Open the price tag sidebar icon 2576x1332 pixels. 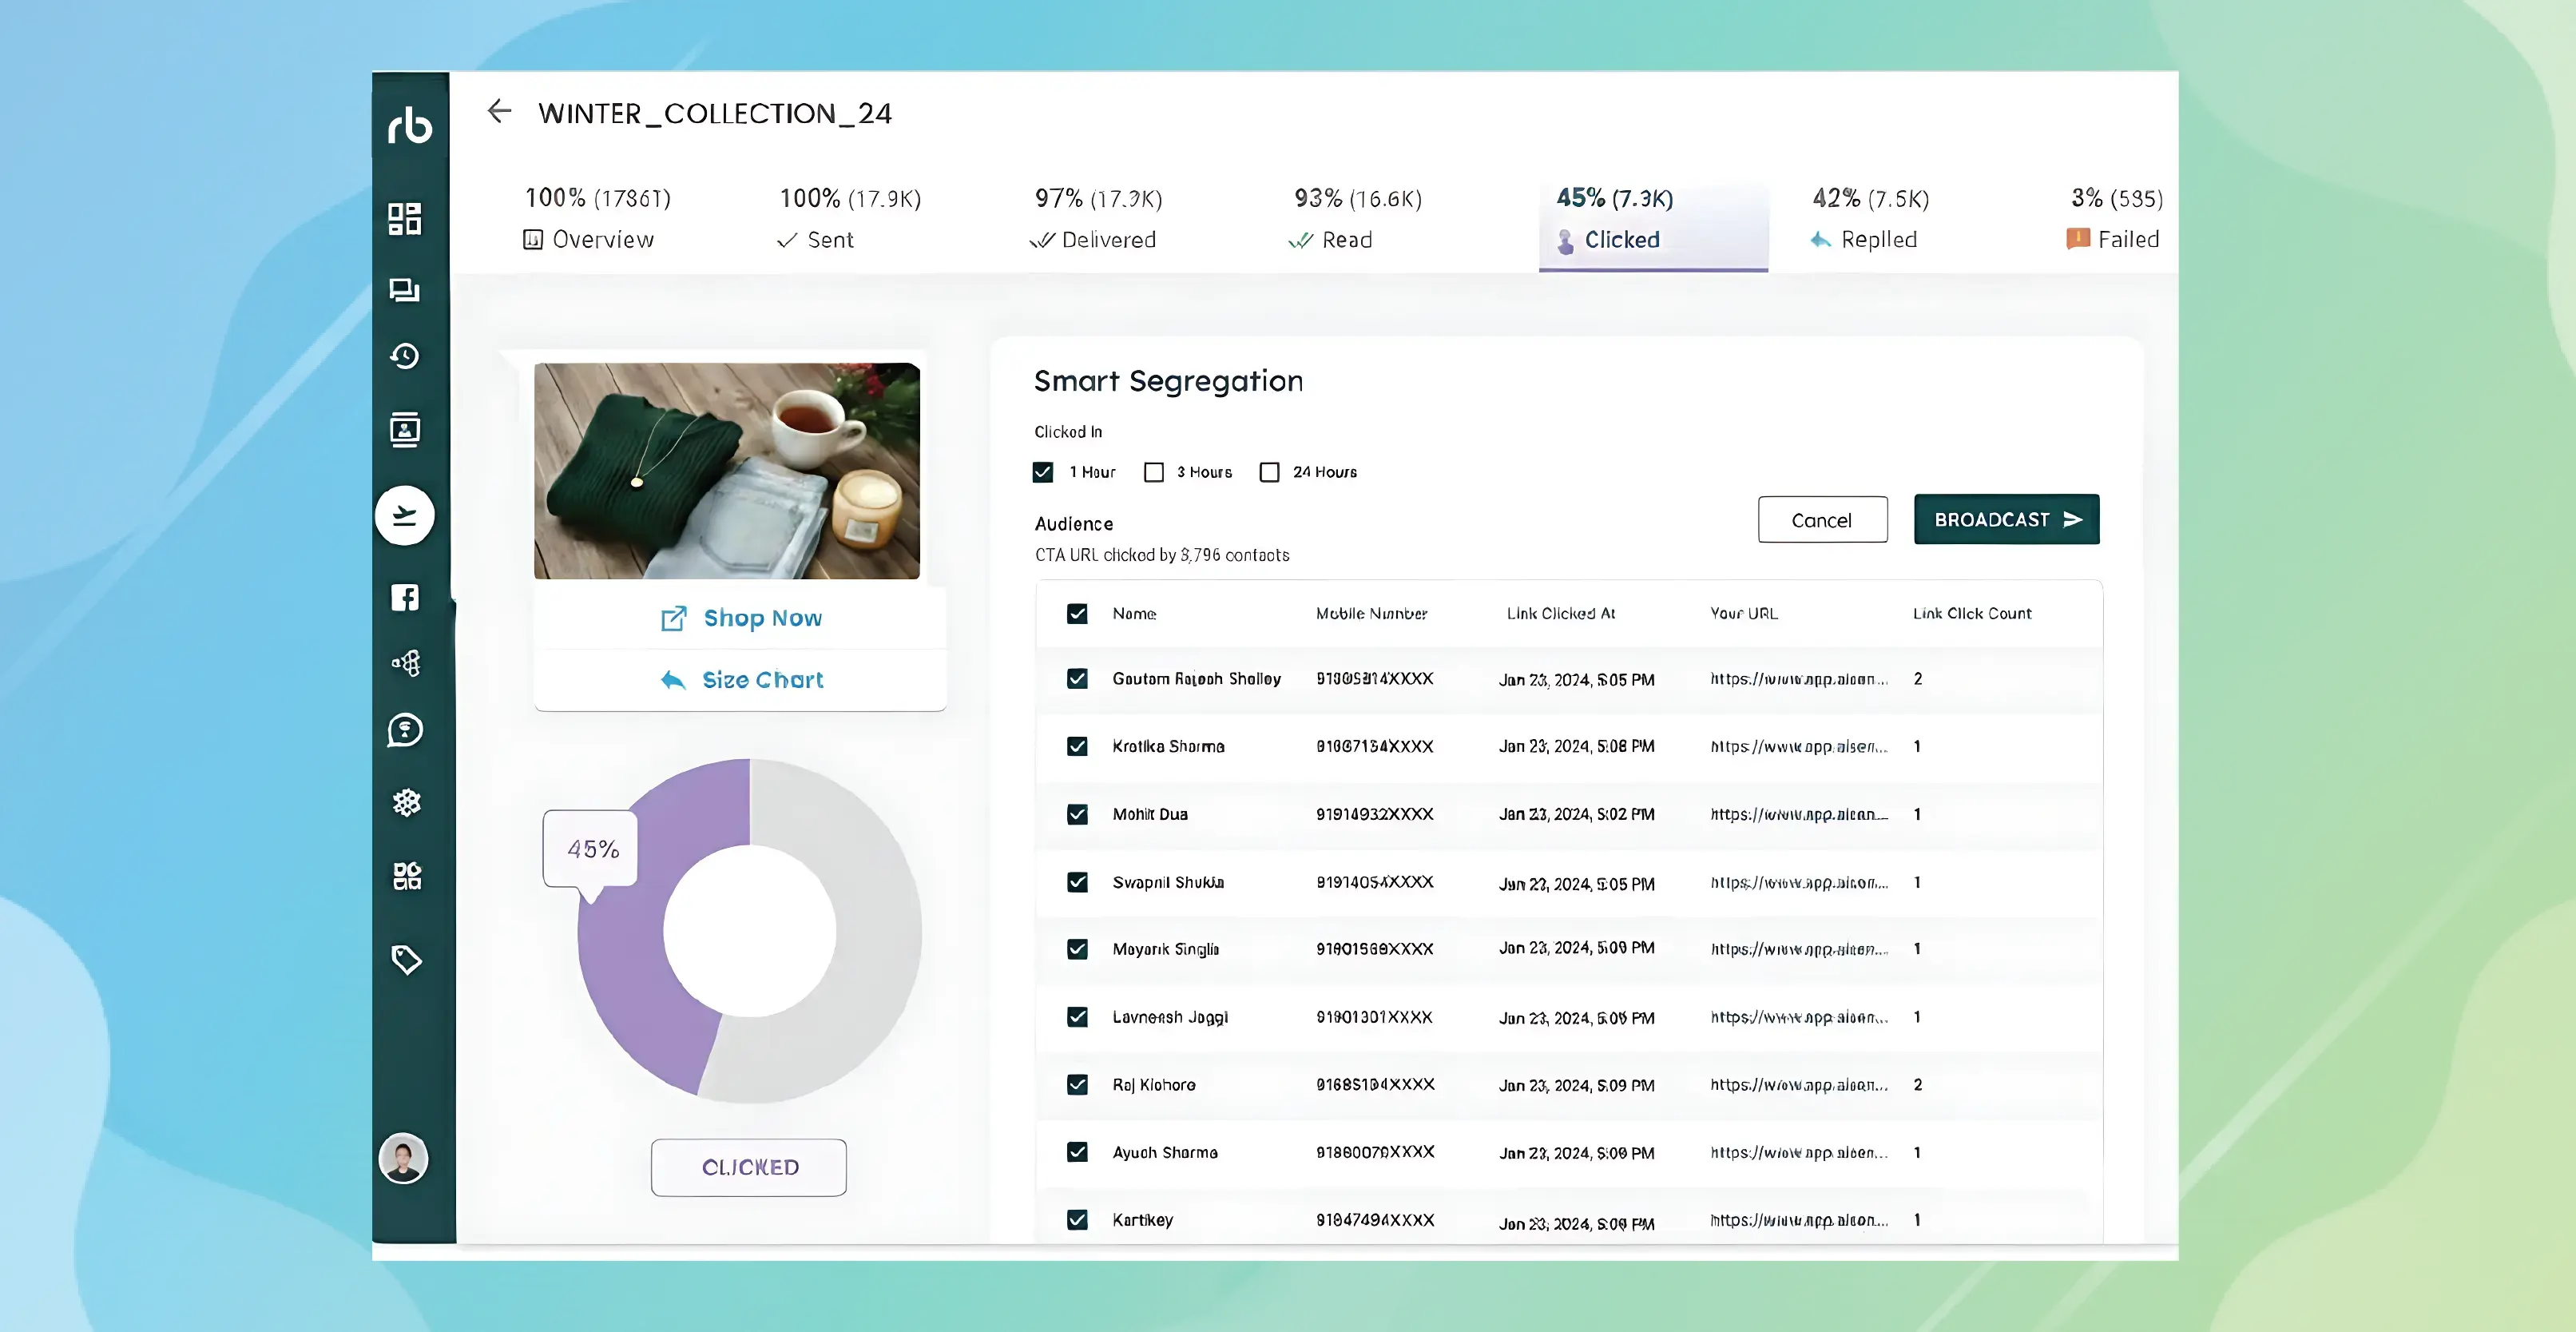(406, 960)
